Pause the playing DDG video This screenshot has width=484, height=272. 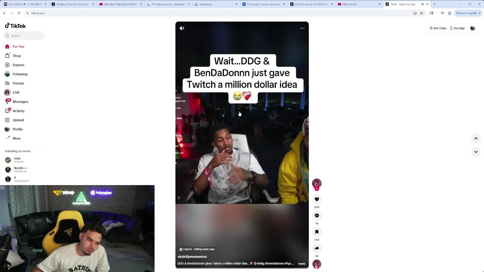tap(242, 145)
